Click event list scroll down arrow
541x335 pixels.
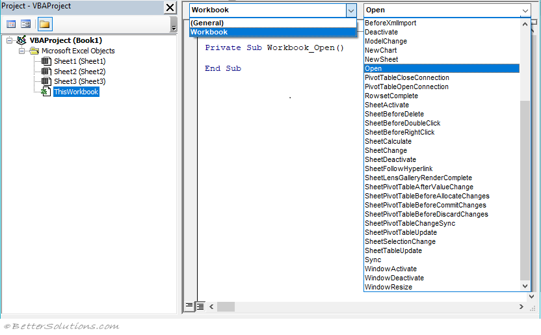coord(525,286)
